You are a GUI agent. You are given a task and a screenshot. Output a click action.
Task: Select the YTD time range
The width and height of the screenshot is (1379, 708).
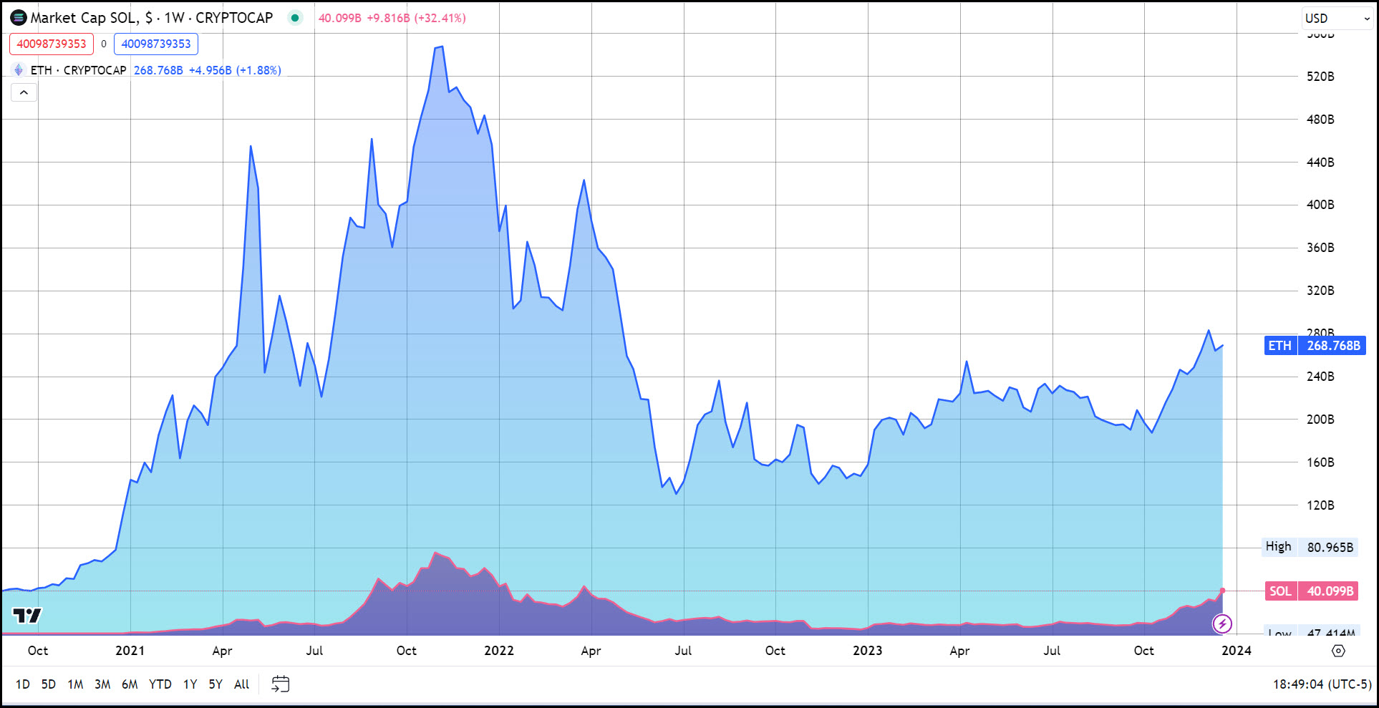160,684
